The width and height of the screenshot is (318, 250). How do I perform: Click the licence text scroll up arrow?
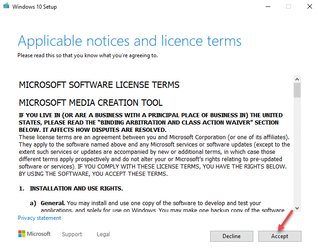point(297,79)
